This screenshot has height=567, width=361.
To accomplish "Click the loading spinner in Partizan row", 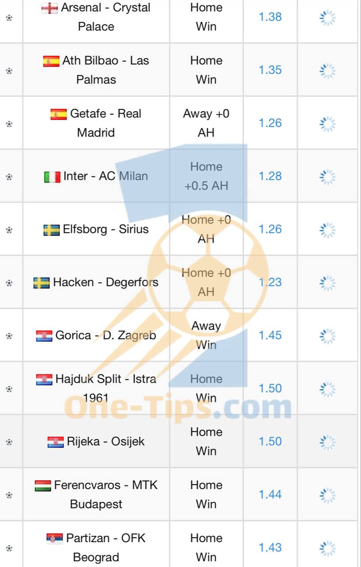I will point(327,548).
